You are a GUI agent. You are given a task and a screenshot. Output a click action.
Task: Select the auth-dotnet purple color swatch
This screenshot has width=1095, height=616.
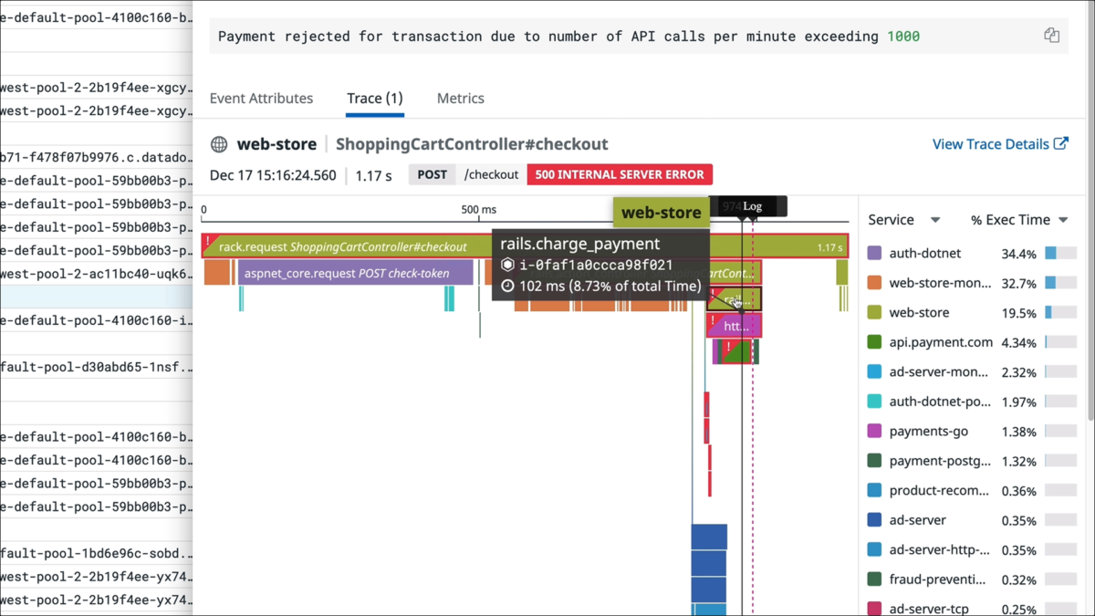[874, 254]
